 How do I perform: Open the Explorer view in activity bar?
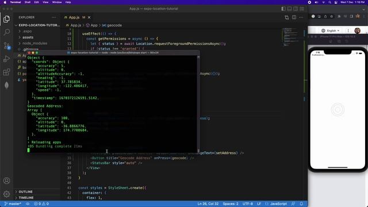coord(6,19)
